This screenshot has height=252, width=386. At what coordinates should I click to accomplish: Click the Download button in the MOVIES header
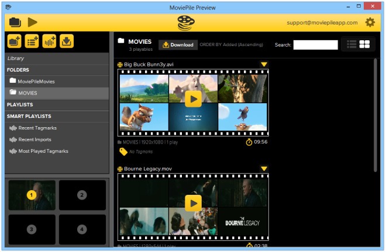pyautogui.click(x=178, y=45)
